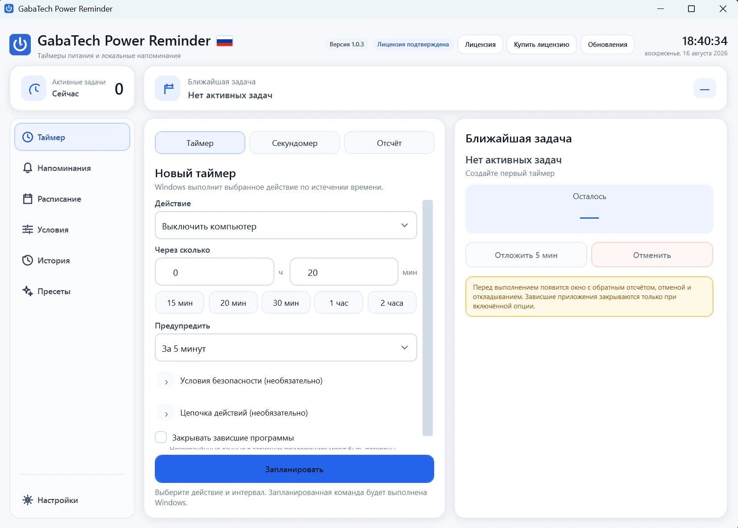Click the Запланировать button
Image resolution: width=738 pixels, height=528 pixels.
coord(294,469)
